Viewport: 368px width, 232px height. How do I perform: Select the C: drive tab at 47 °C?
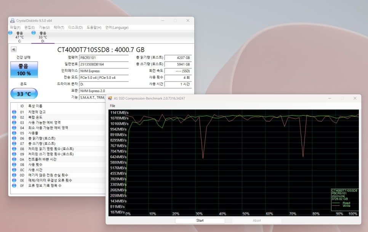point(19,37)
